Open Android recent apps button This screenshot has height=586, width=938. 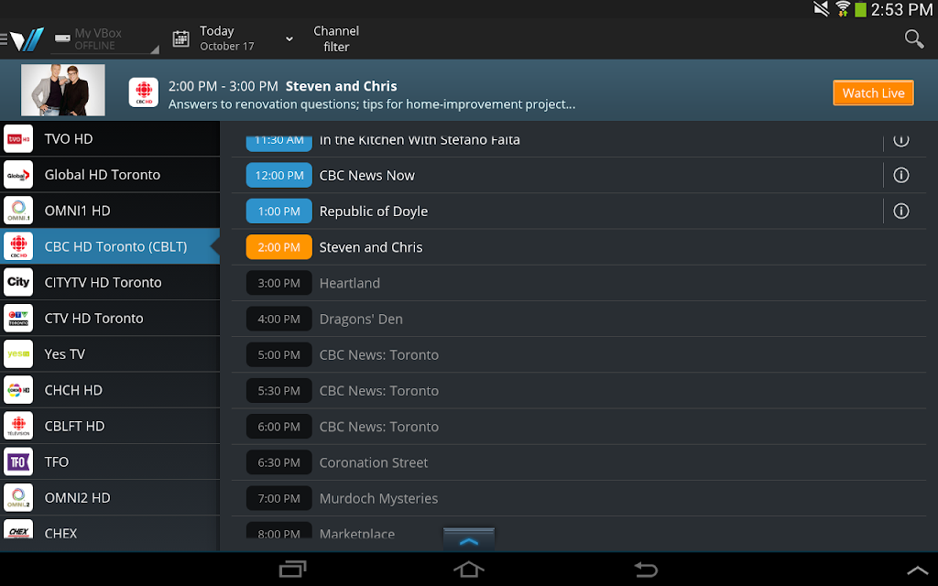(293, 569)
